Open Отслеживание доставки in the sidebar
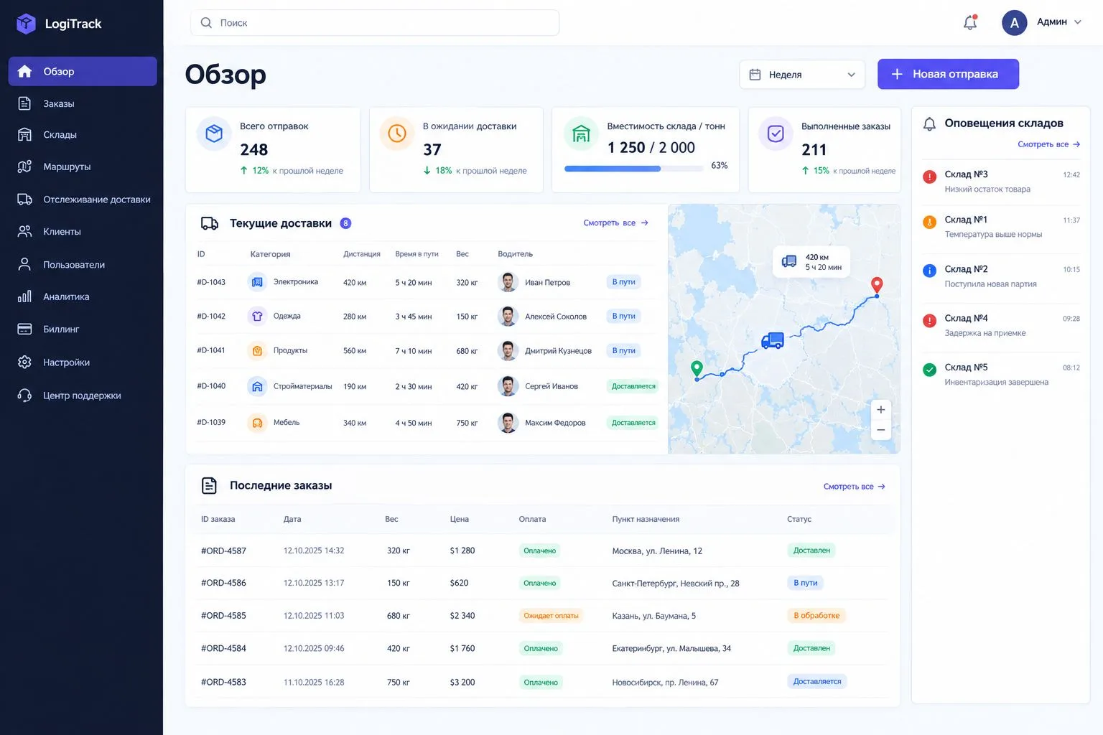This screenshot has width=1103, height=735. click(83, 200)
